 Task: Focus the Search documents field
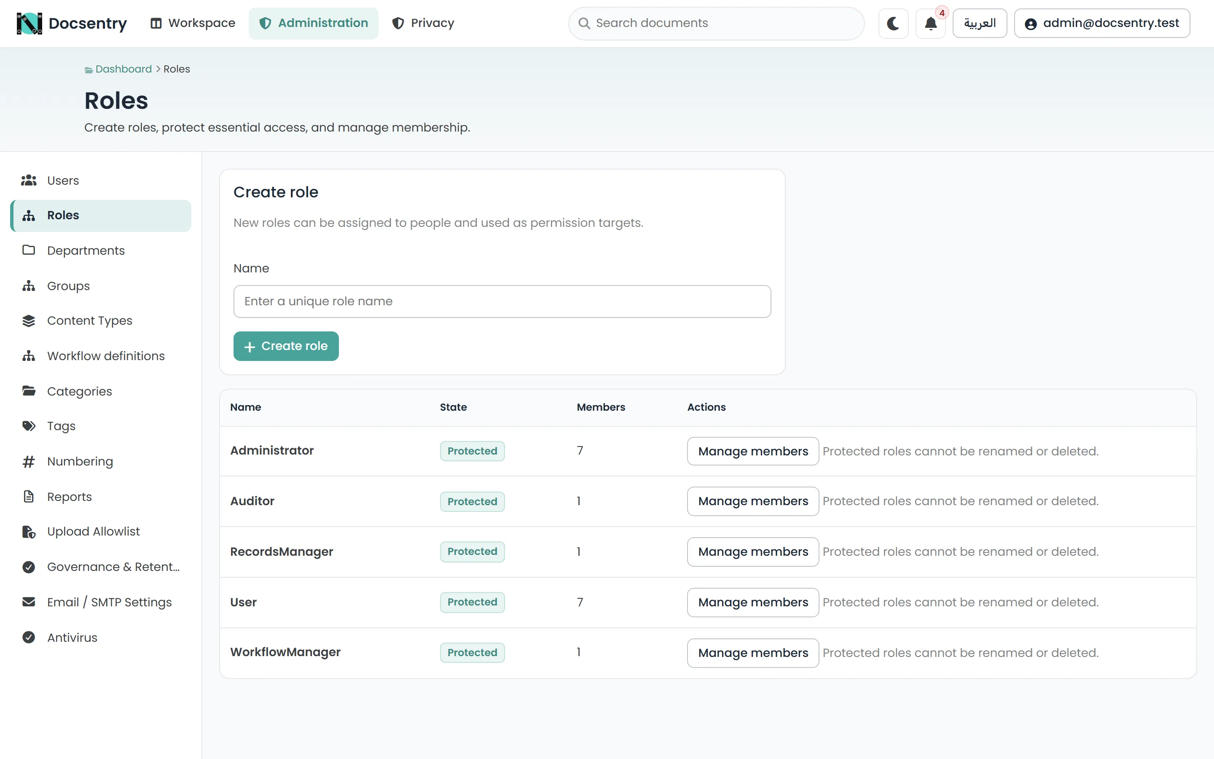[x=716, y=23]
